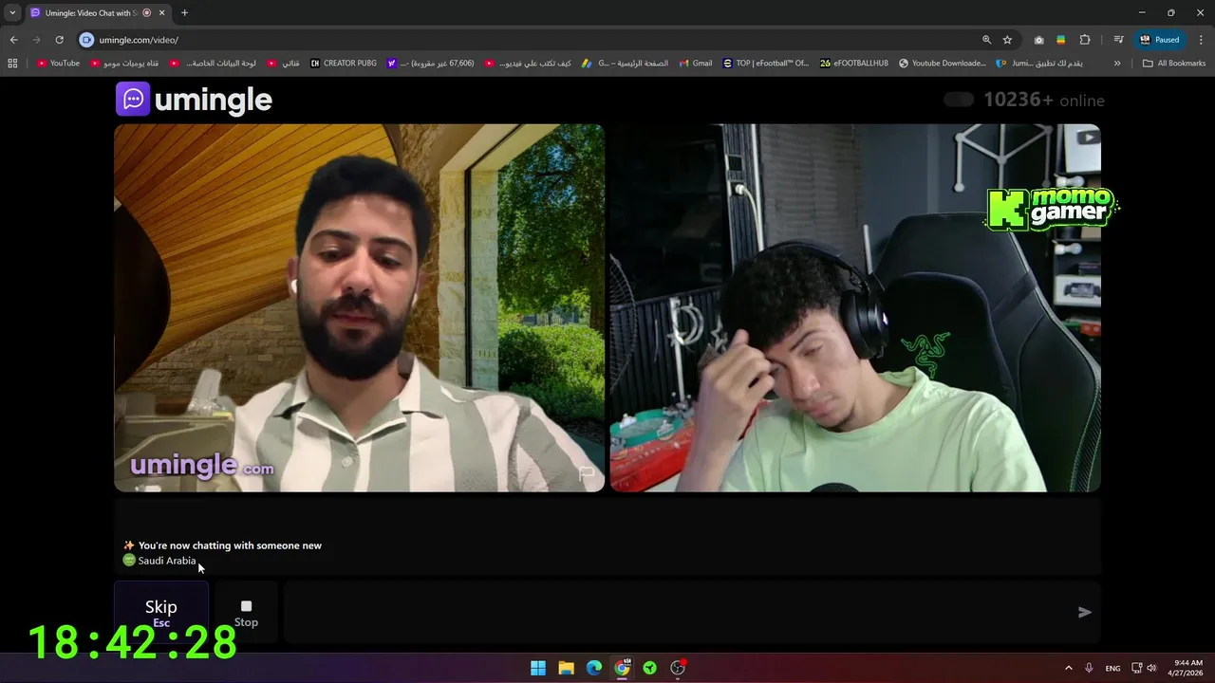Open the eFOOTBALLHUB bookmark
Viewport: 1215px width, 683px height.
854,64
